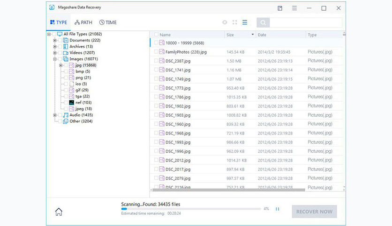This screenshot has width=392, height=226.
Task: Collapse the All File Types tree node
Action: point(49,34)
